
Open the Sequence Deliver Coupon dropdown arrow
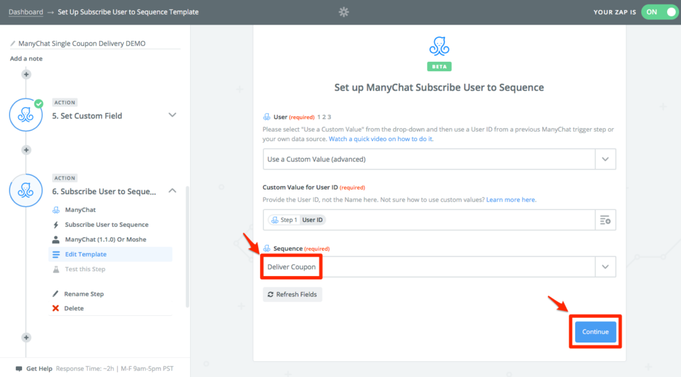pyautogui.click(x=605, y=267)
